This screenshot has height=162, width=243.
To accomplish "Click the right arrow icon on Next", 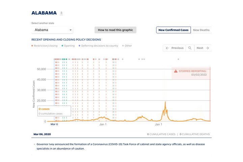I will pos(208,48).
